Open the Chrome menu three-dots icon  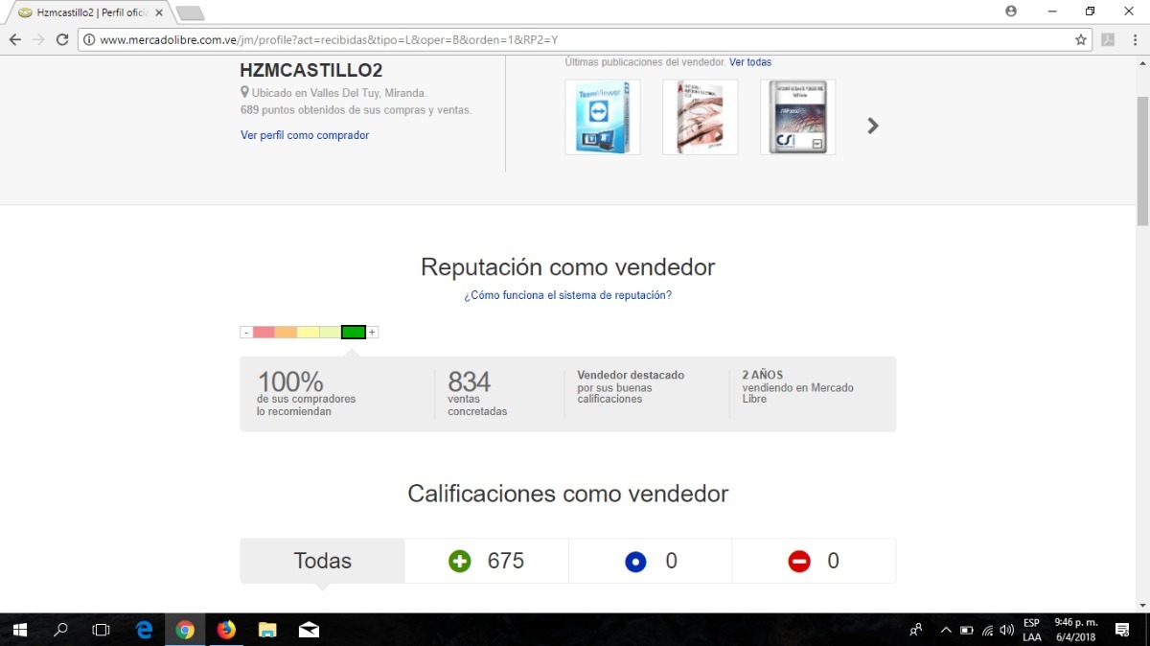1135,39
